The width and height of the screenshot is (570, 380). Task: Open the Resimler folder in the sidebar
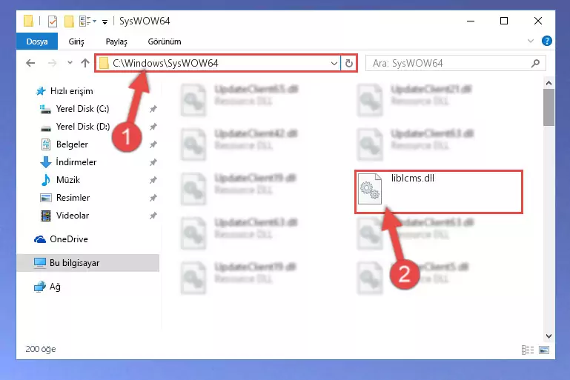[73, 198]
